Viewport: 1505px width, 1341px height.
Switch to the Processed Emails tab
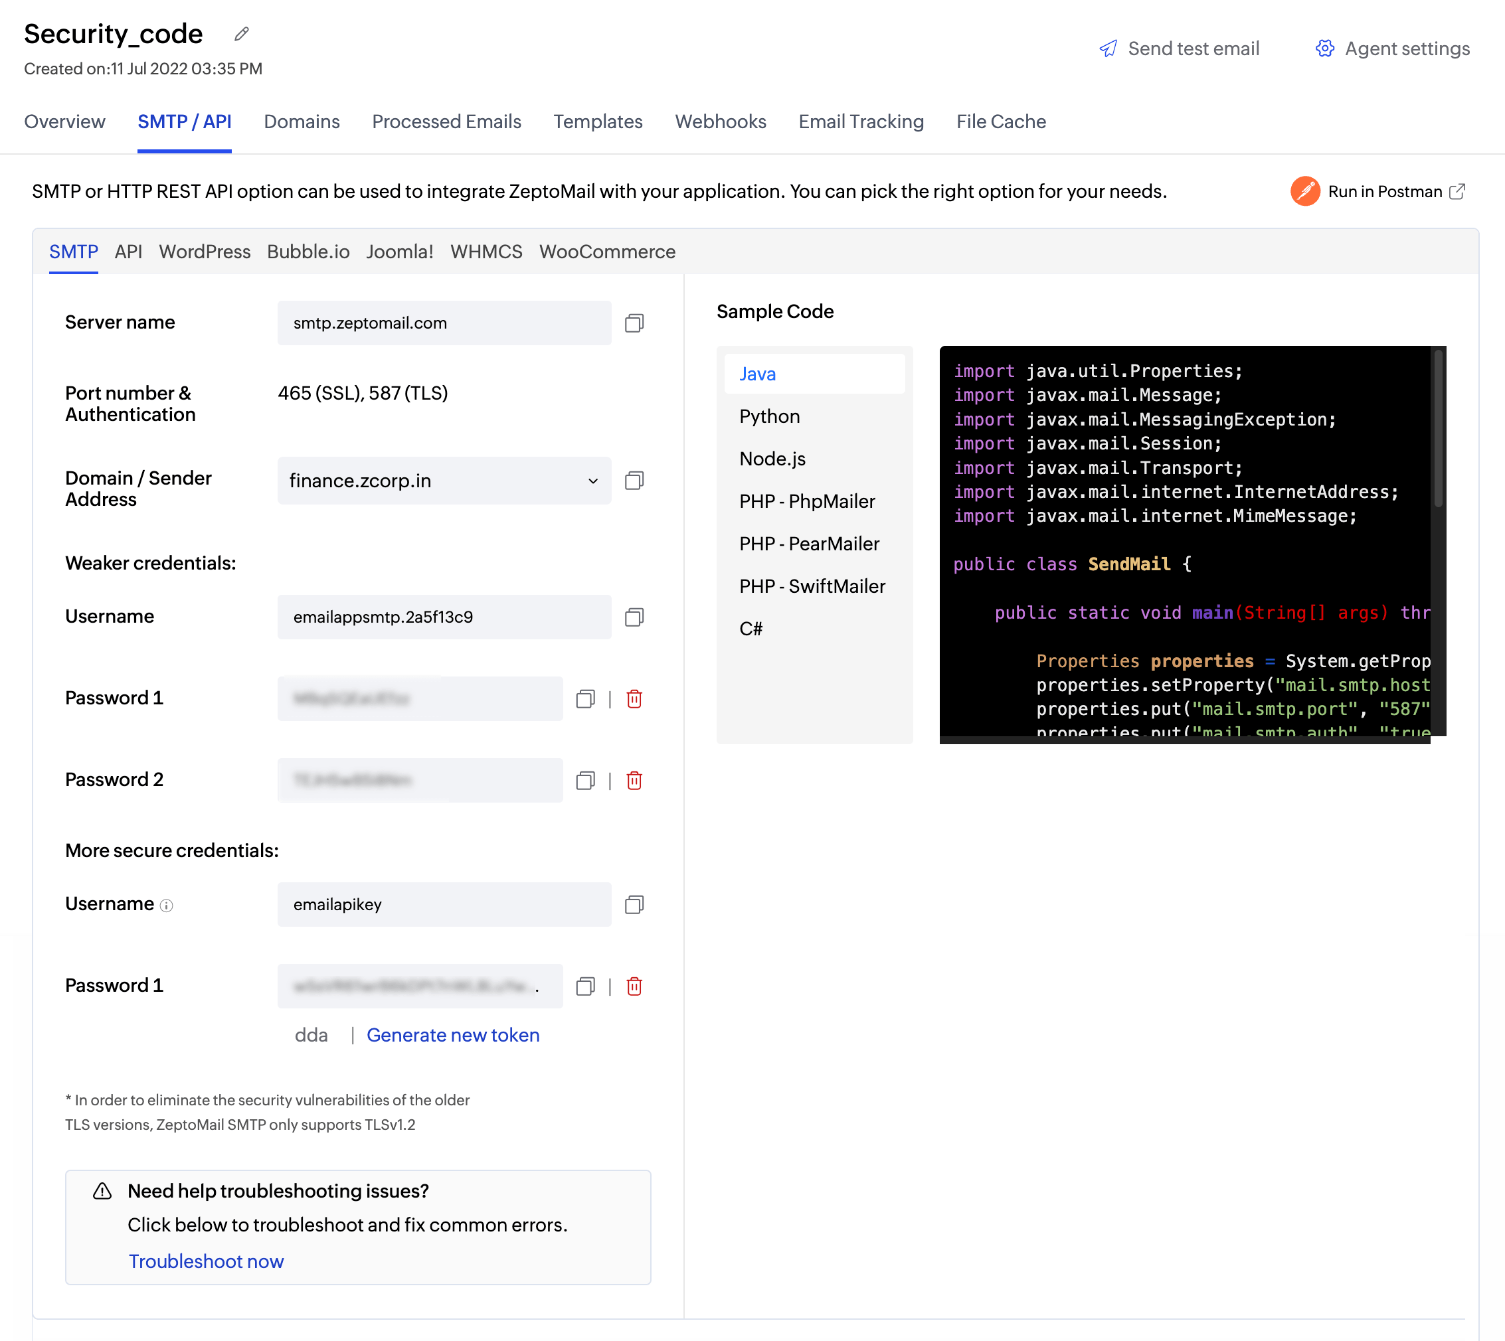pos(446,121)
